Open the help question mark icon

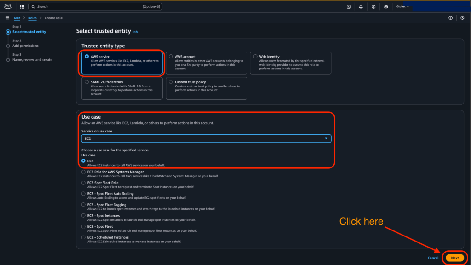click(373, 6)
